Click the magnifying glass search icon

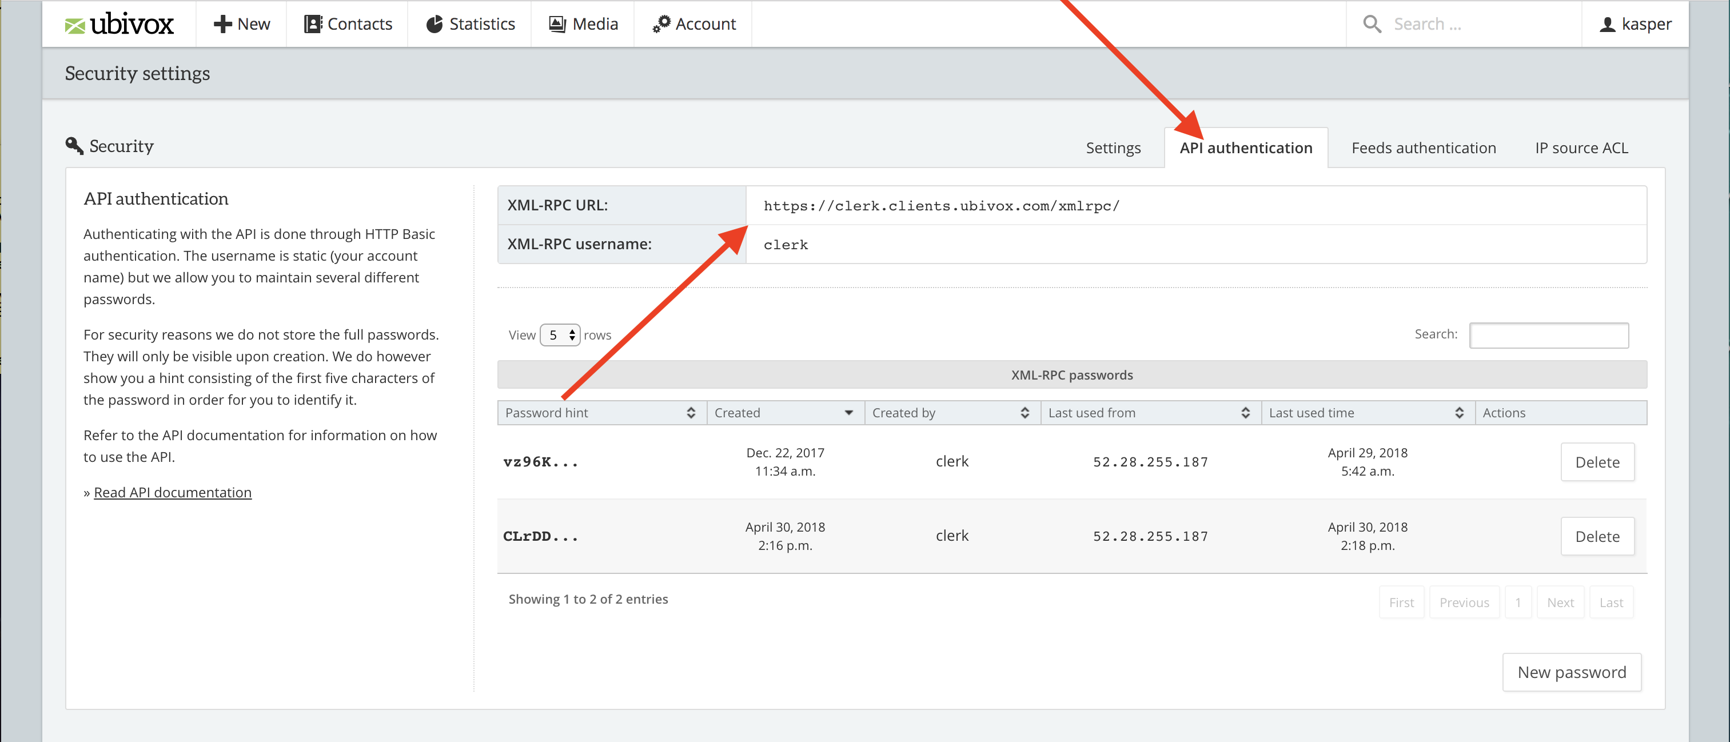tap(1372, 24)
